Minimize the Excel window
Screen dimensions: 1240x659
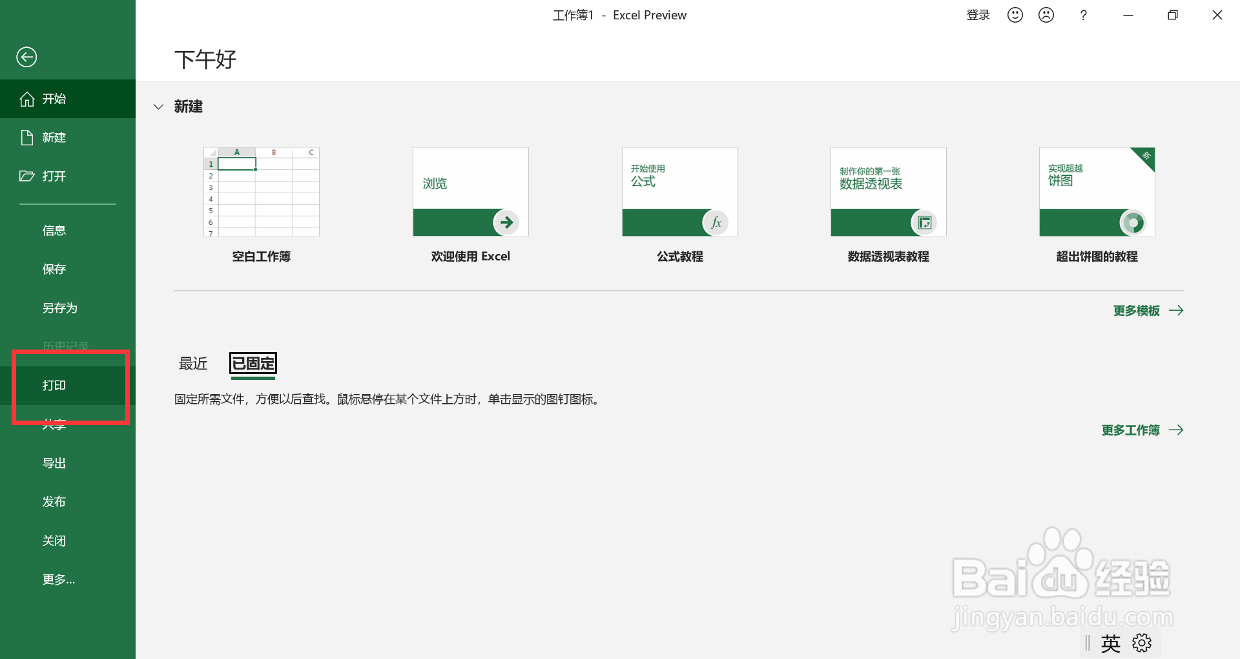click(1128, 15)
